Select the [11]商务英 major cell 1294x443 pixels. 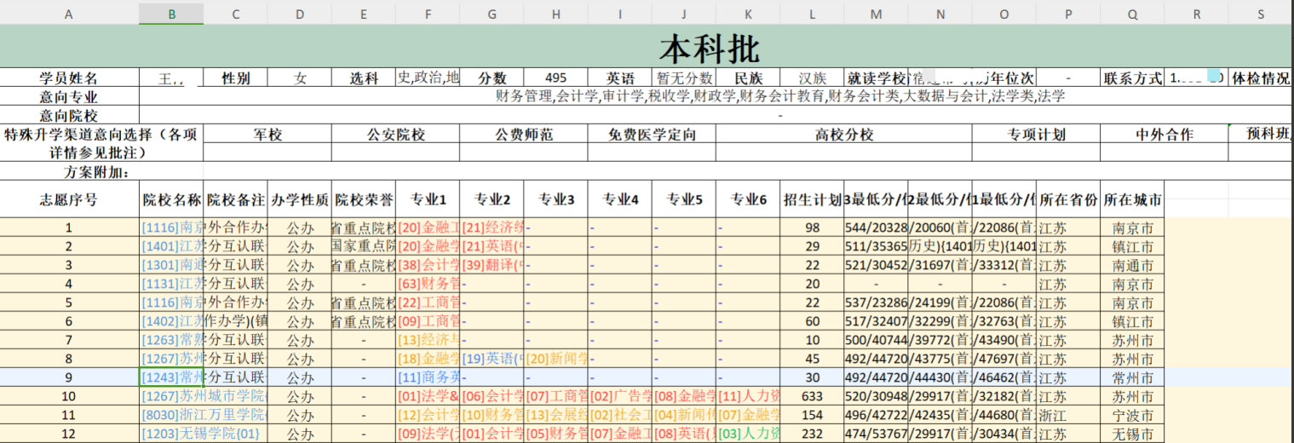point(428,377)
